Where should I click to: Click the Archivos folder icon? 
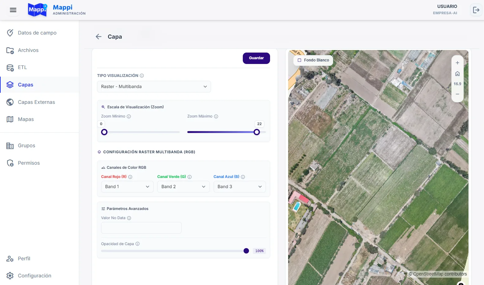pyautogui.click(x=10, y=50)
